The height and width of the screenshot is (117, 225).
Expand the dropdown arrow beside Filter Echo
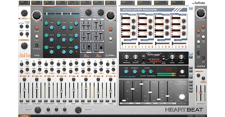191,77
